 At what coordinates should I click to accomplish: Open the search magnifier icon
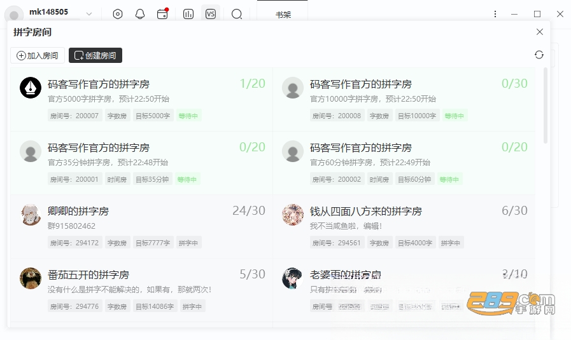pos(237,14)
